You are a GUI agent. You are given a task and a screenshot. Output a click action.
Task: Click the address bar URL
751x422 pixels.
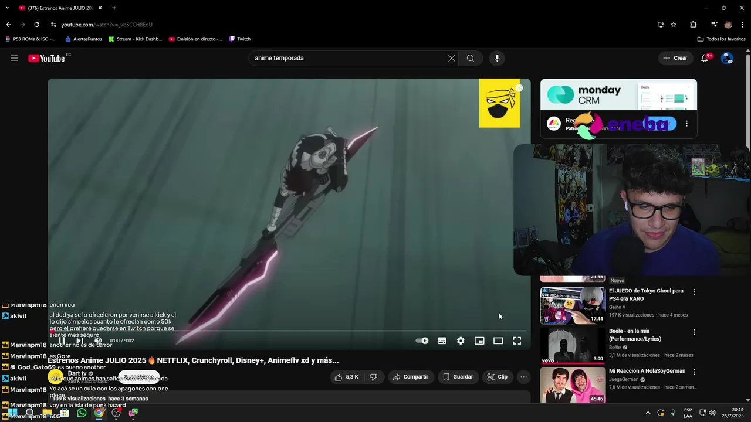107,25
